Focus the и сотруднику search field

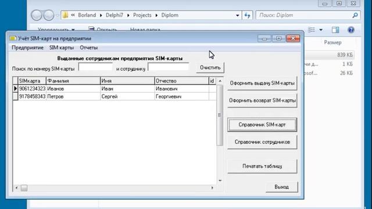169,67
